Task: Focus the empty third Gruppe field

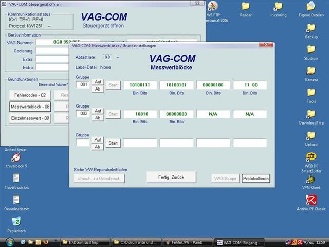Action: (83, 143)
